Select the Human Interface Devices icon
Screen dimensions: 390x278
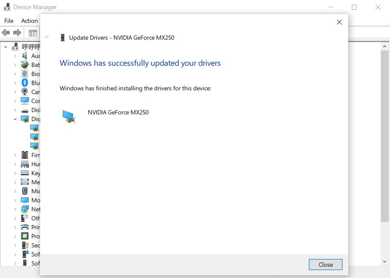tap(25, 164)
